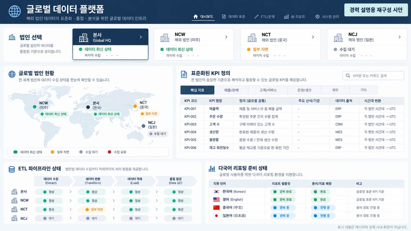Click the globe logo icon in header

15,11
